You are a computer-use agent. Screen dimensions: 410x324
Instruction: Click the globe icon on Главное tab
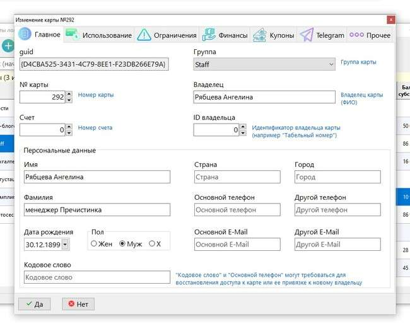25,35
